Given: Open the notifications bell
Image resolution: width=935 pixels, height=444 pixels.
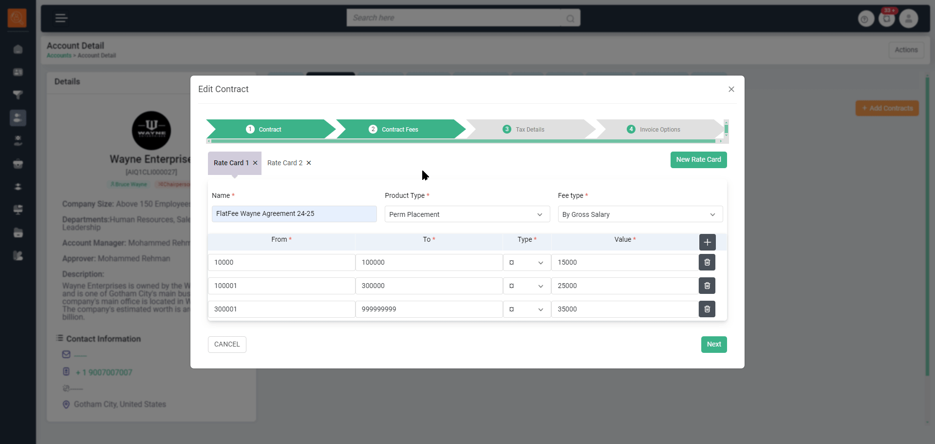Looking at the screenshot, I should coord(887,19).
